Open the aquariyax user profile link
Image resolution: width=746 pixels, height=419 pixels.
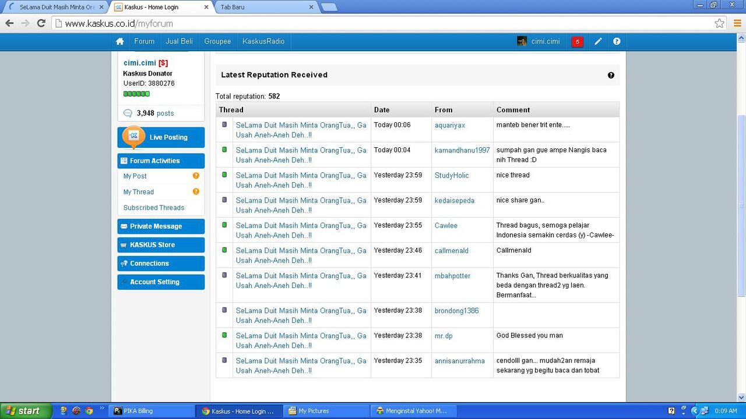[x=450, y=125]
